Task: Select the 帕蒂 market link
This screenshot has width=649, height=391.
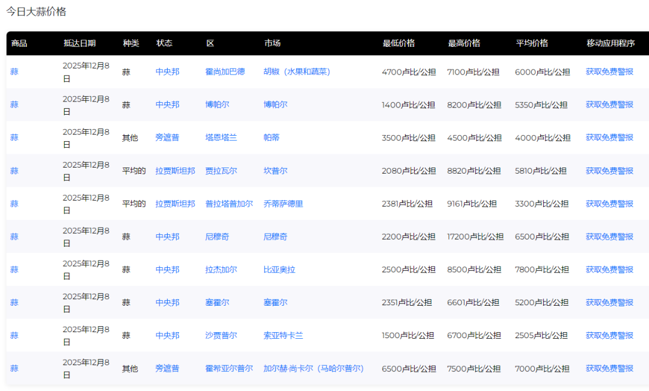Action: 271,138
